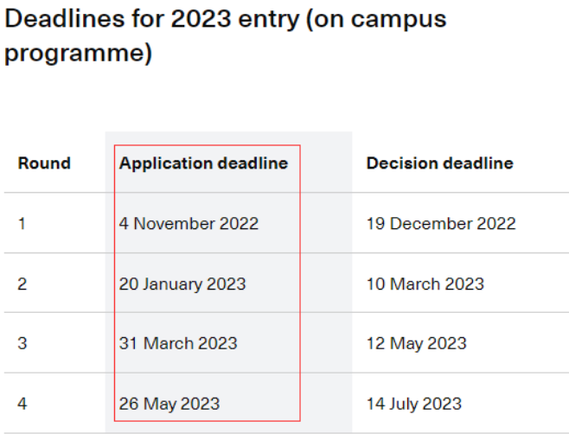Pick the "31 March 2023" application date
Viewport: 569px width, 434px height.
178,343
